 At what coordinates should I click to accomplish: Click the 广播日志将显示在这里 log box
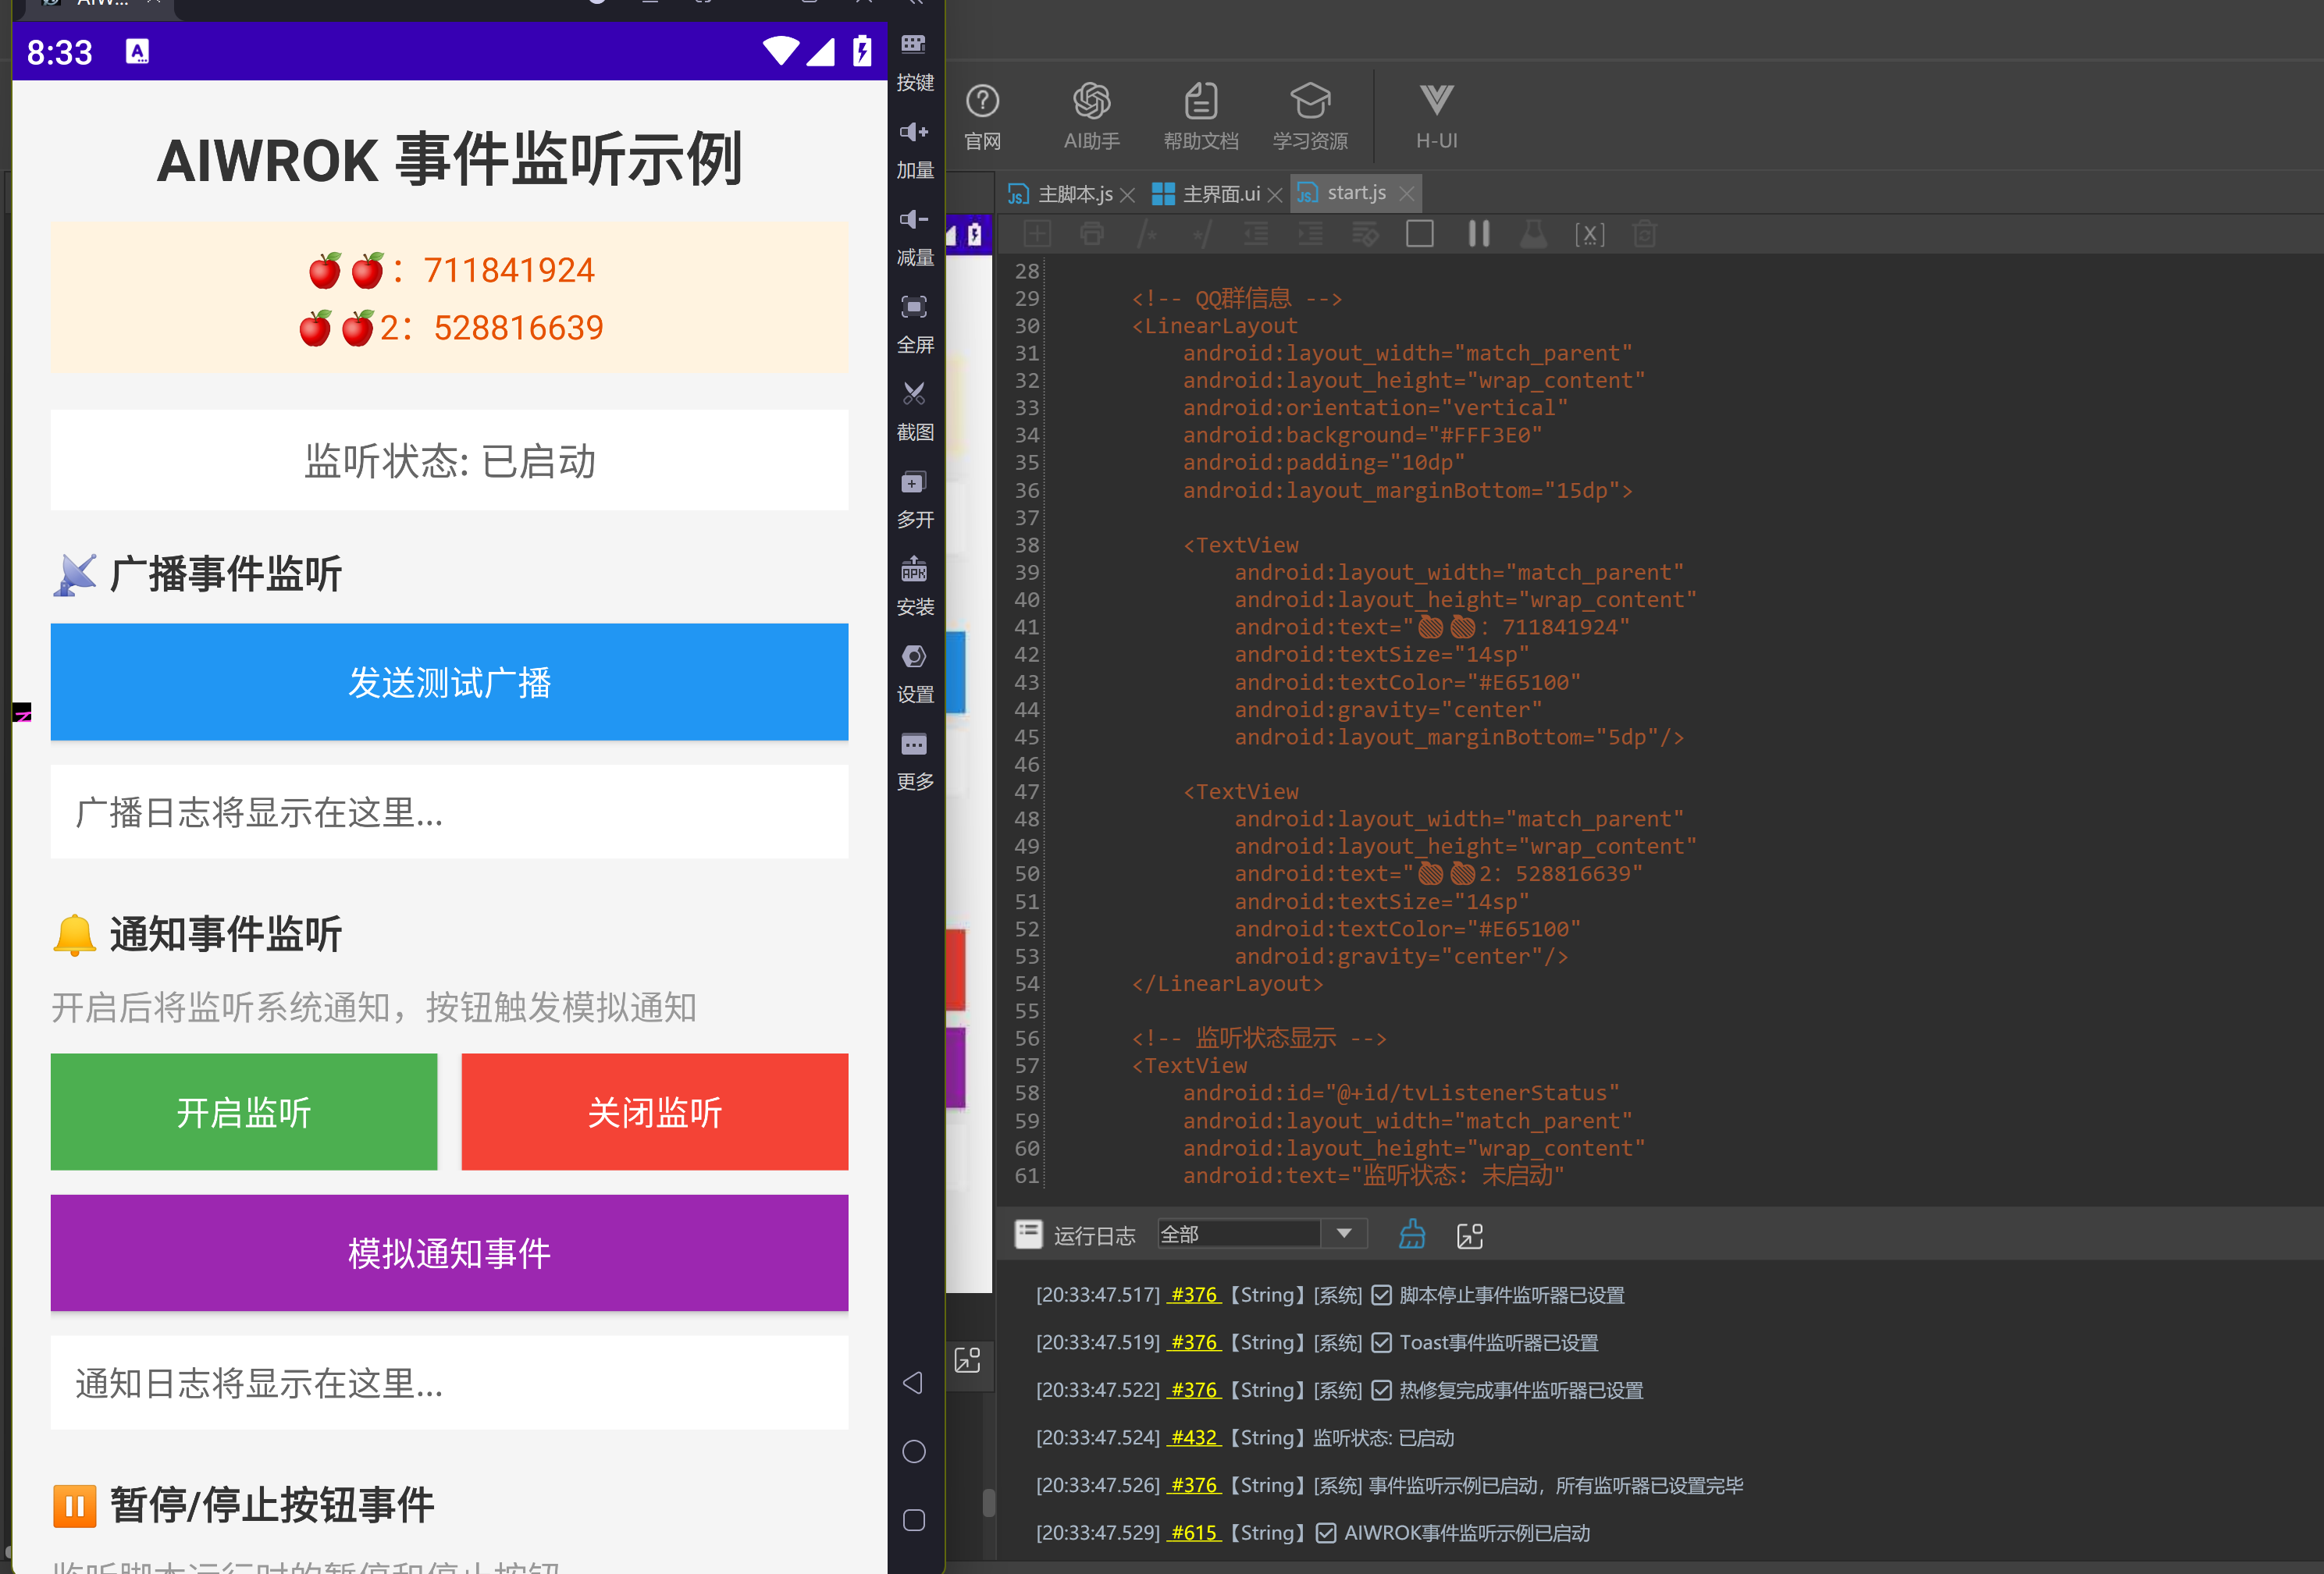click(x=449, y=812)
